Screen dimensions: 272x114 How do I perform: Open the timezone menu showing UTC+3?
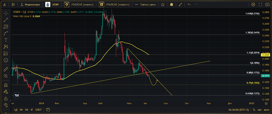point(239,110)
